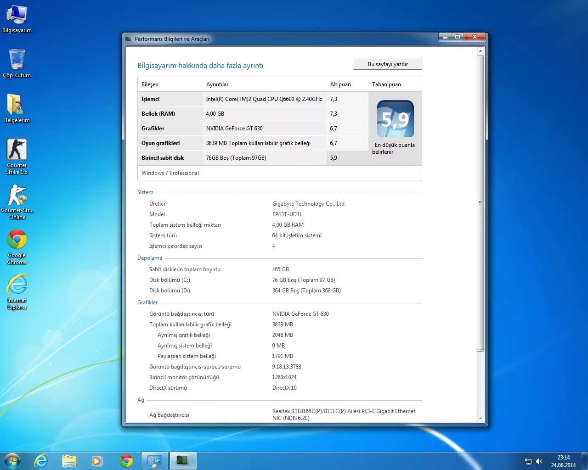
Task: Open the Bilgisayarım desktop icon
Action: click(x=17, y=19)
